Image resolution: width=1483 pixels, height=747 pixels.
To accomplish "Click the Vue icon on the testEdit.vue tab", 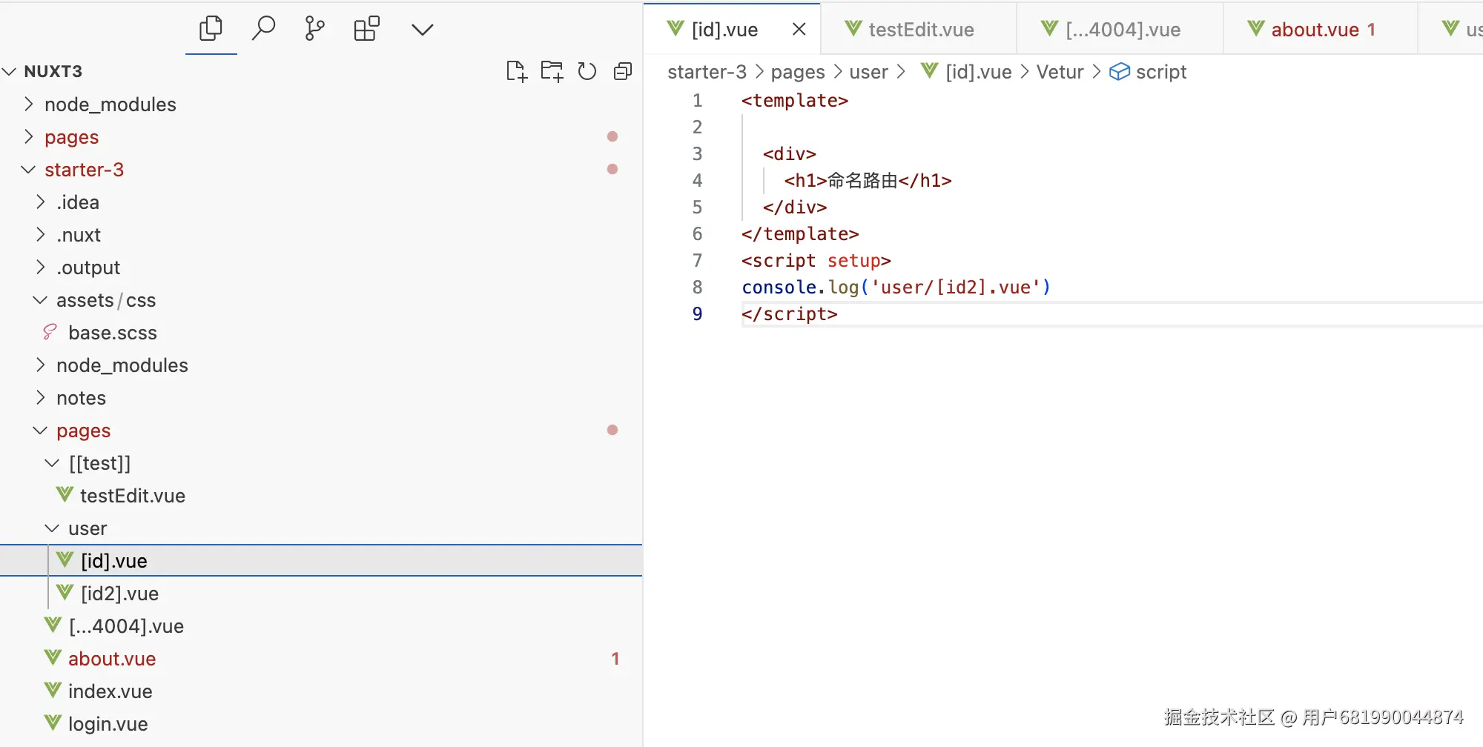I will [x=853, y=28].
